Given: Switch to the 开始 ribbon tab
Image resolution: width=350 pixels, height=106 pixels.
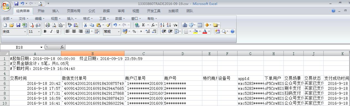Looking at the screenshot, I should pos(41,11).
